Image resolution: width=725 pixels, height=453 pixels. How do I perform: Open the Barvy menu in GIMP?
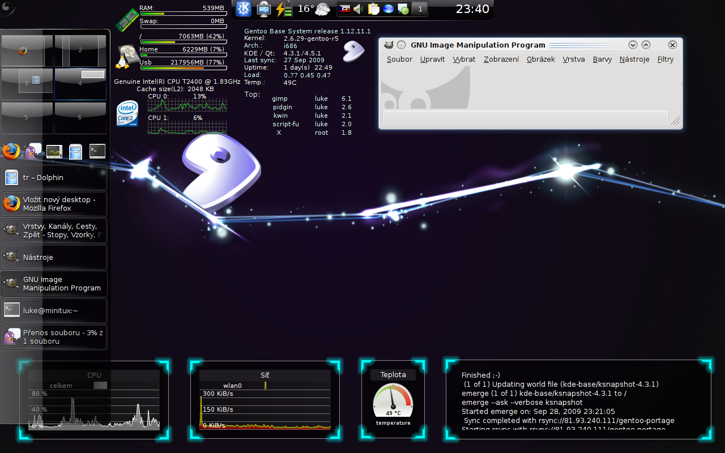[x=602, y=59]
